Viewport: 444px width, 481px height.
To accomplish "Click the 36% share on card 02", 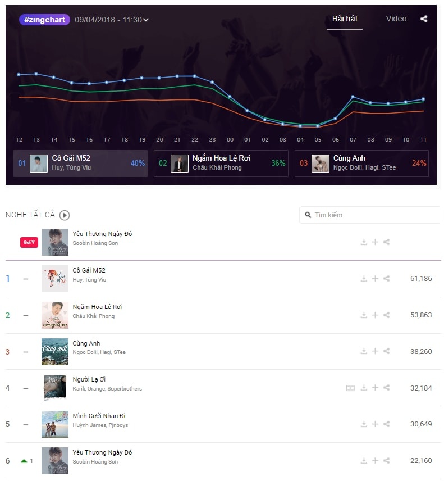I will click(278, 163).
